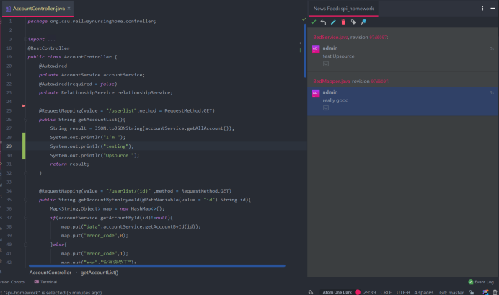The height and width of the screenshot is (295, 499).
Task: Click the green change marker beside line 29
Action: click(x=24, y=146)
